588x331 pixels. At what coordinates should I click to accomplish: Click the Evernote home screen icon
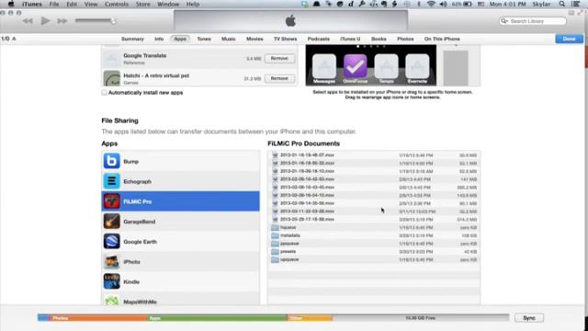click(x=417, y=66)
